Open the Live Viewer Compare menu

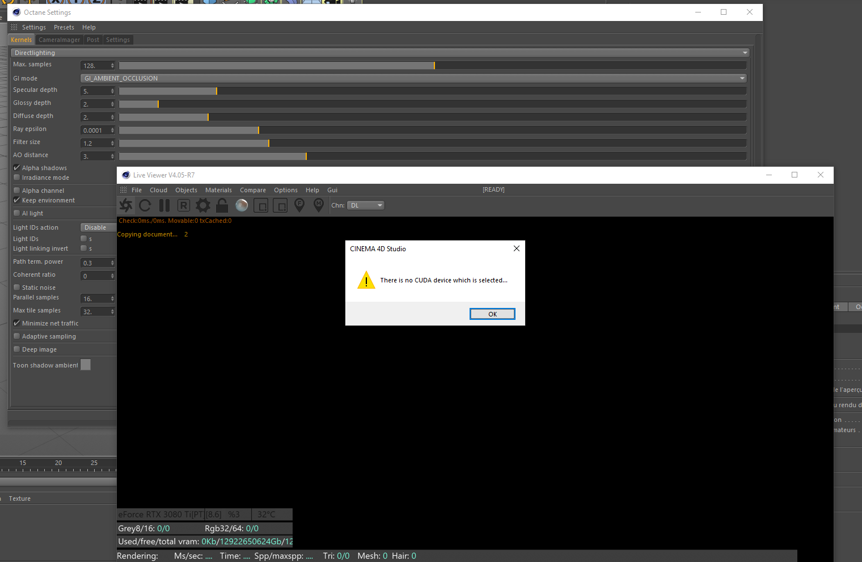click(x=253, y=190)
